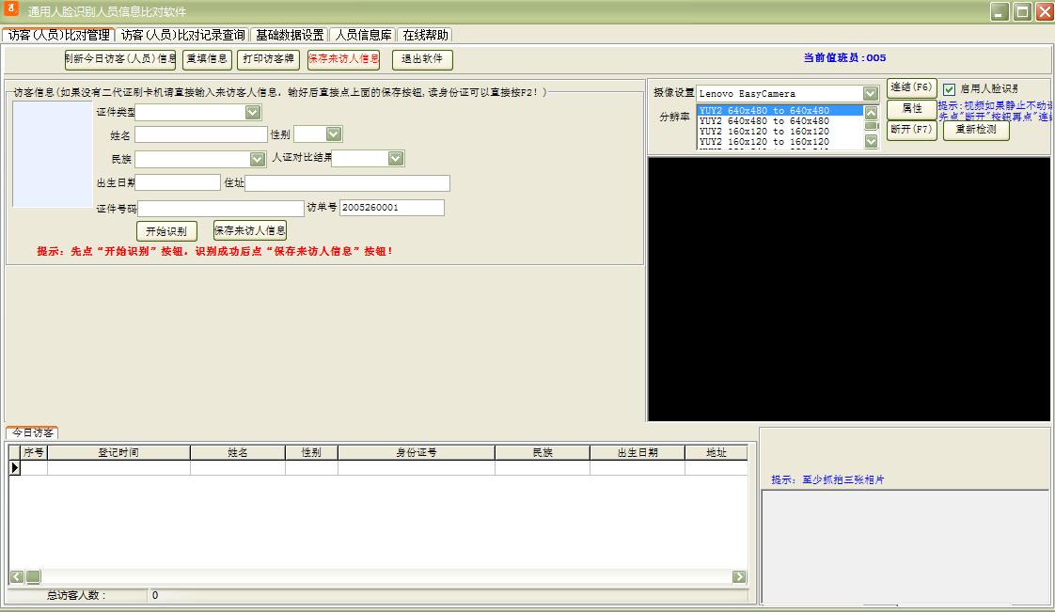This screenshot has width=1055, height=612.
Task: Switch to 人员信息库 tab
Action: point(363,35)
